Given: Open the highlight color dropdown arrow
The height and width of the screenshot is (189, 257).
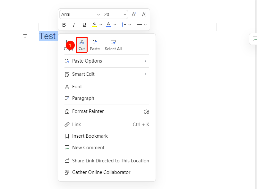Looking at the screenshot, I should coord(101,25).
